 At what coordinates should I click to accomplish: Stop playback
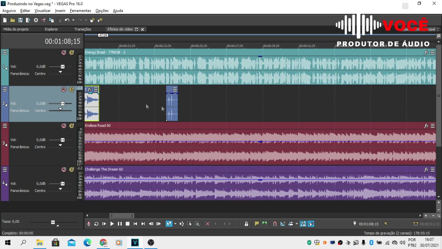[x=127, y=224]
